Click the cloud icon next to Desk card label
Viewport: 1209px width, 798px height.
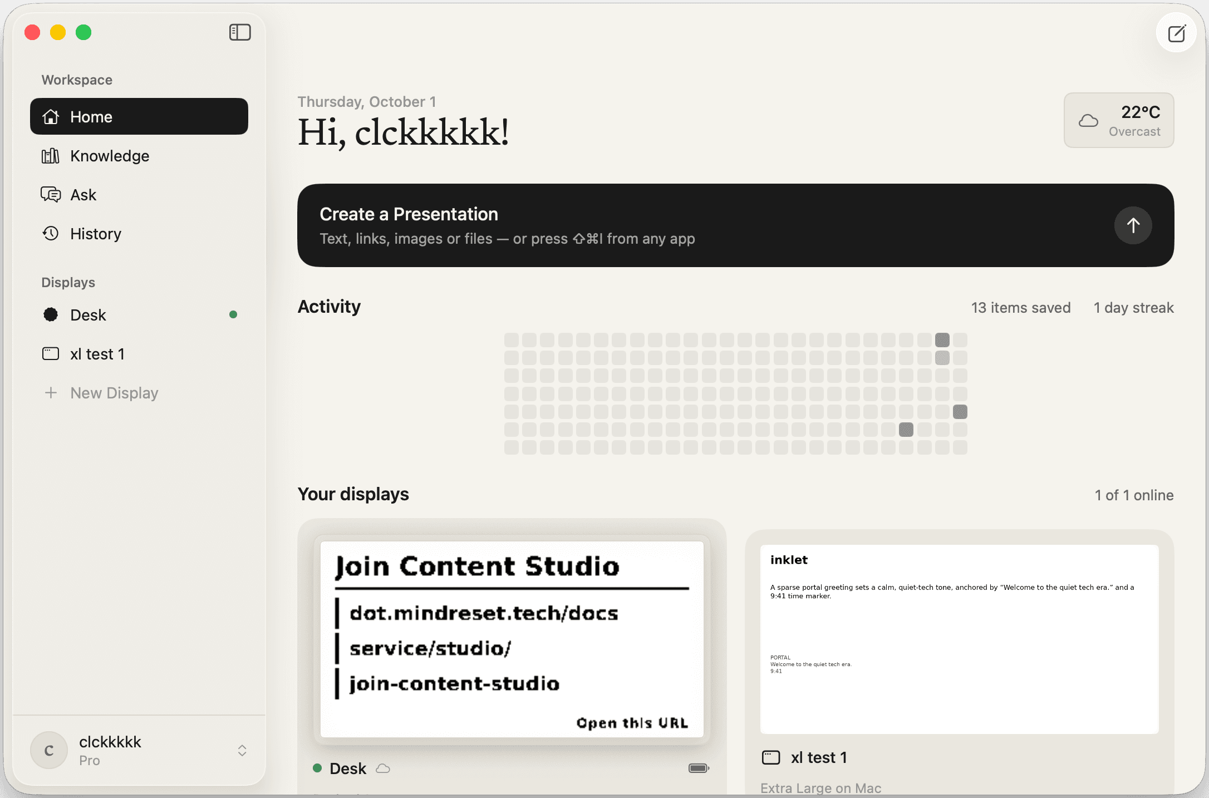tap(383, 769)
